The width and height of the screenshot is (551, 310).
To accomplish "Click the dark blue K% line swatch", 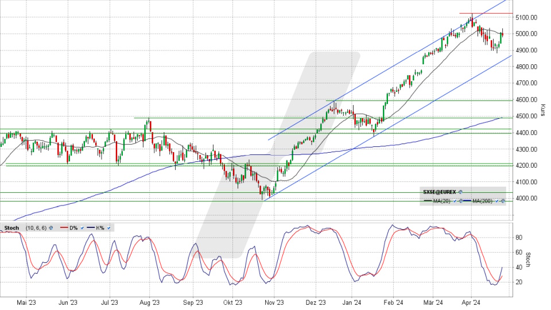I will [90, 228].
